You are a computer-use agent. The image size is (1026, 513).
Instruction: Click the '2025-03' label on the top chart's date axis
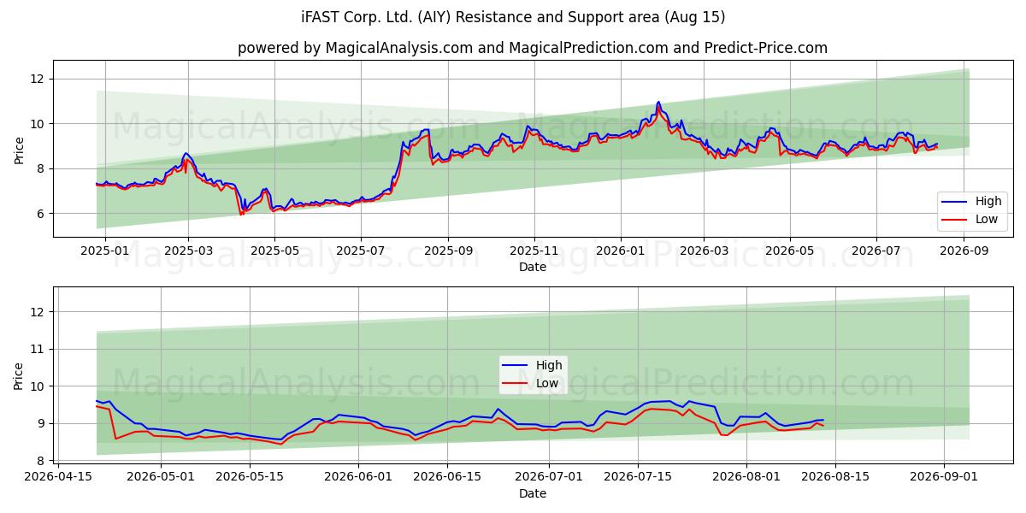tap(188, 252)
